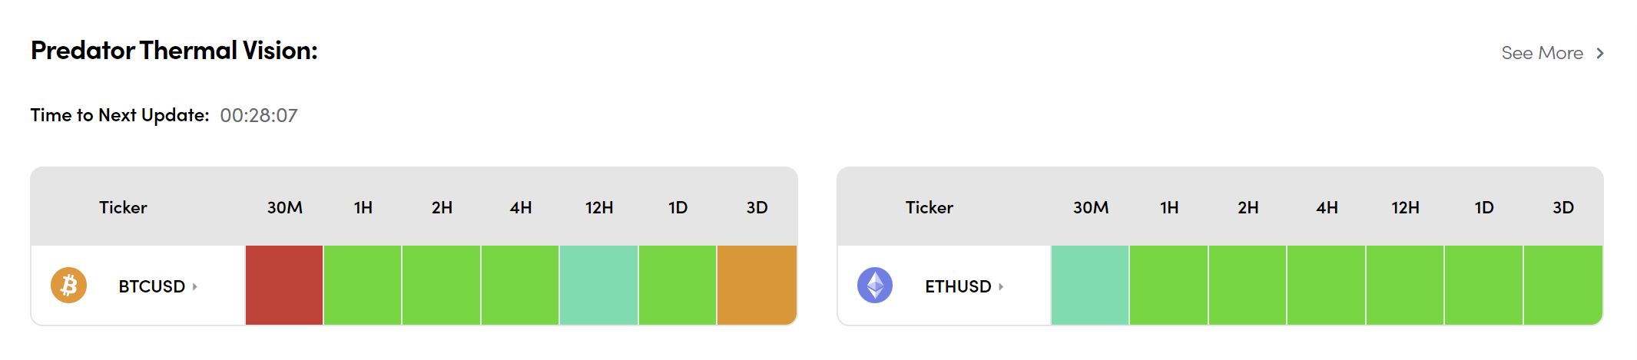Image resolution: width=1637 pixels, height=360 pixels.
Task: Open the ETHUSD ticker label
Action: click(958, 286)
